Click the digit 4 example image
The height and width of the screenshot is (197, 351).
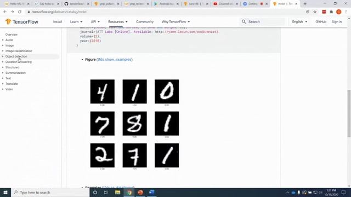pyautogui.click(x=103, y=91)
